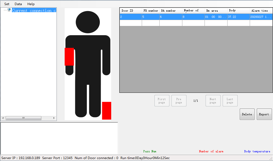Click the horizontal scrollbar thumb in tree panel
Viewport: 273px width, 161px height.
[x=24, y=118]
